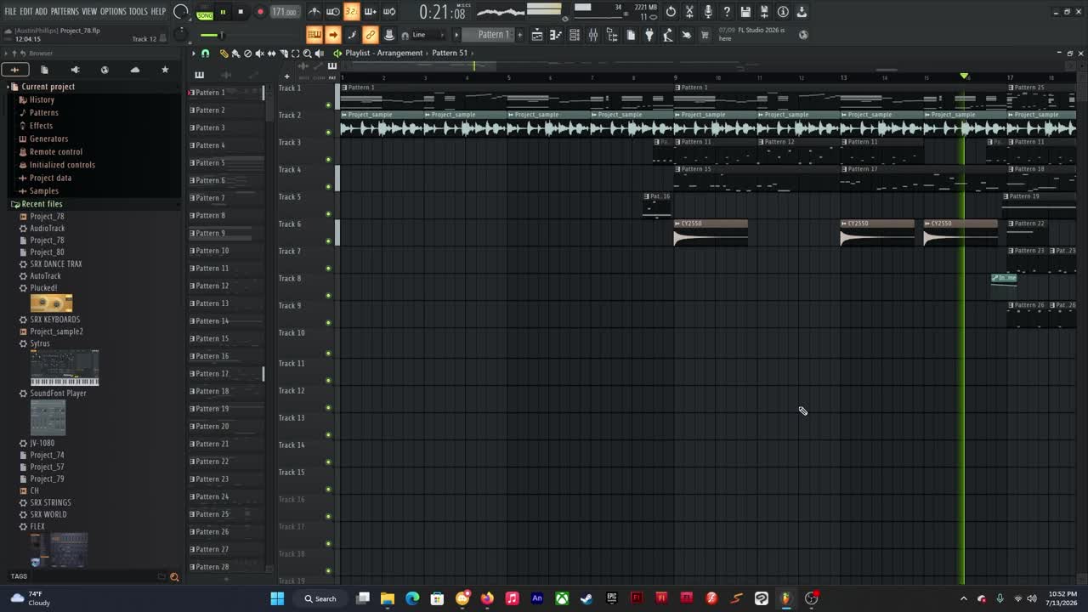Click the export download arrow icon
Viewport: 1088px width, 612px height.
[802, 12]
